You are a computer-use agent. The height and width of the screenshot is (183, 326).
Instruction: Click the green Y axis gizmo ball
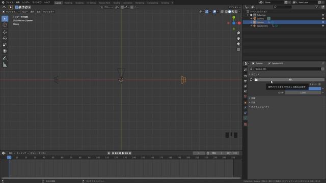tap(234, 17)
